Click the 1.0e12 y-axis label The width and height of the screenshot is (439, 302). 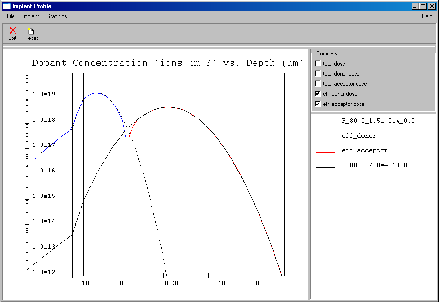[x=44, y=272]
